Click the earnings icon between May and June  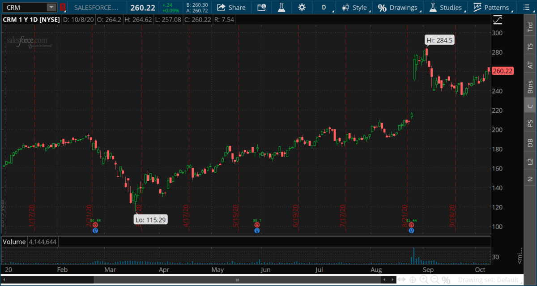click(x=257, y=225)
